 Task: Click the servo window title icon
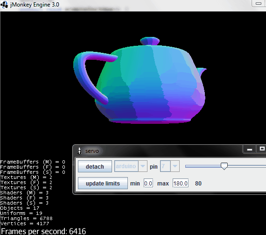pyautogui.click(x=79, y=151)
